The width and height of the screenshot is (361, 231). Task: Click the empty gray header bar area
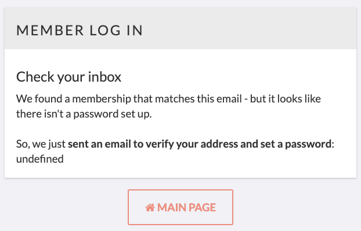[x=248, y=28]
